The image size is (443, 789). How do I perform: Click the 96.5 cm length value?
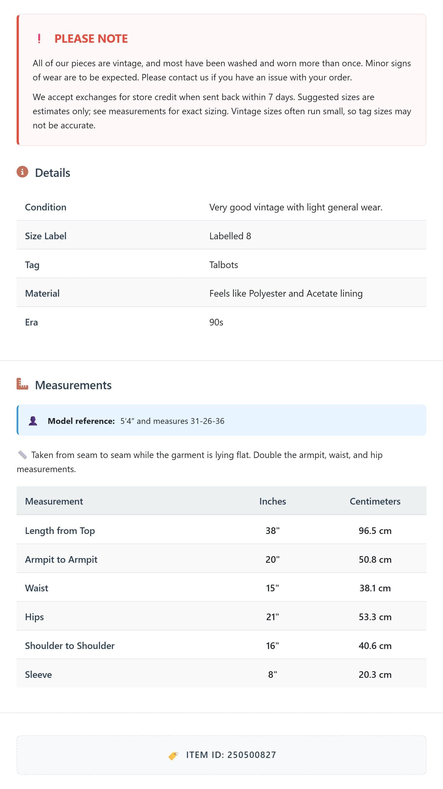click(375, 531)
